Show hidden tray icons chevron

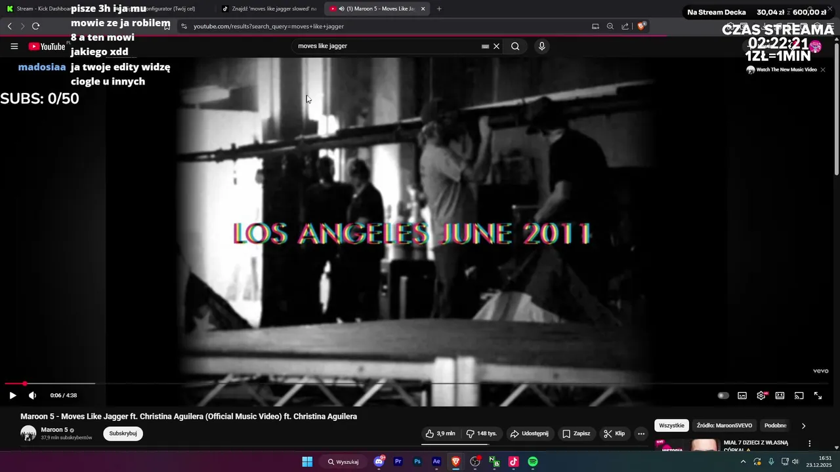[743, 462]
